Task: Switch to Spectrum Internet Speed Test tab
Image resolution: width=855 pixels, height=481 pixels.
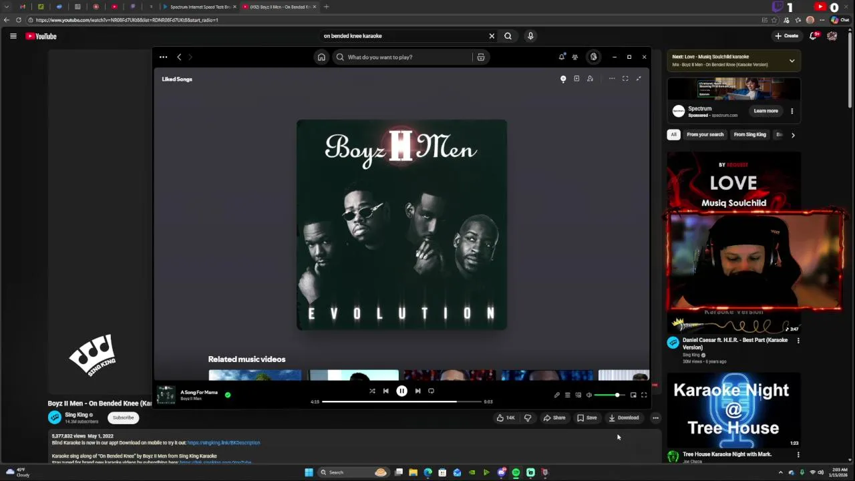Action: coord(199,7)
